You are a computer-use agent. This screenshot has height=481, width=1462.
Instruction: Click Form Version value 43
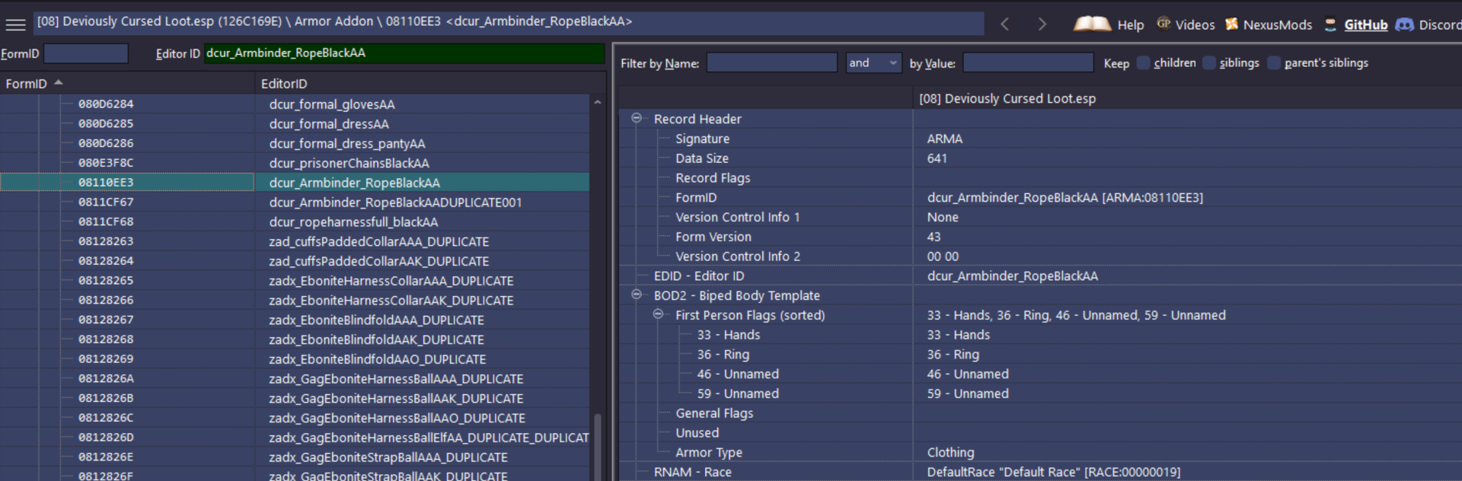[934, 237]
